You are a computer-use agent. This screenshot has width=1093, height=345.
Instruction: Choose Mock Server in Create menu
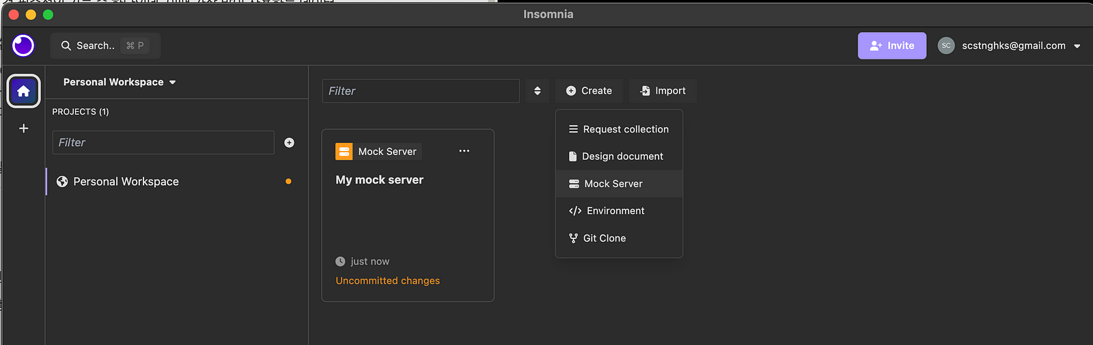tap(619, 184)
